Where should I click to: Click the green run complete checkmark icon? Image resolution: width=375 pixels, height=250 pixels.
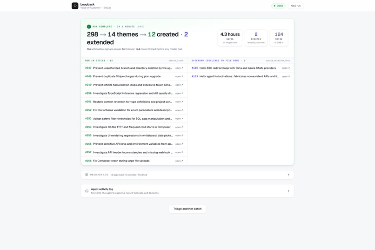(x=89, y=27)
